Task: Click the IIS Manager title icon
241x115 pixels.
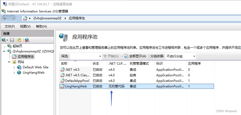Action: 3,11
